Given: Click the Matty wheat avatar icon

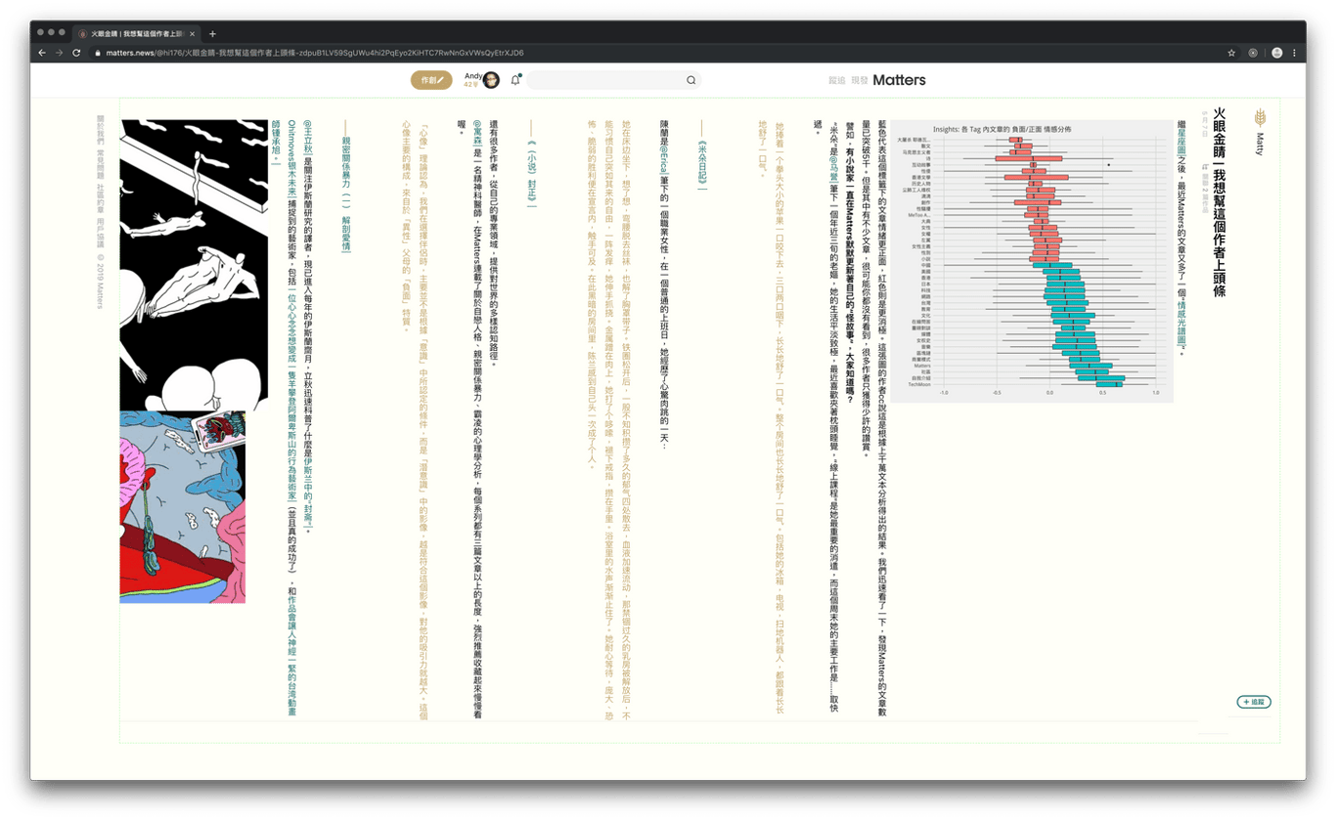Looking at the screenshot, I should 1261,117.
